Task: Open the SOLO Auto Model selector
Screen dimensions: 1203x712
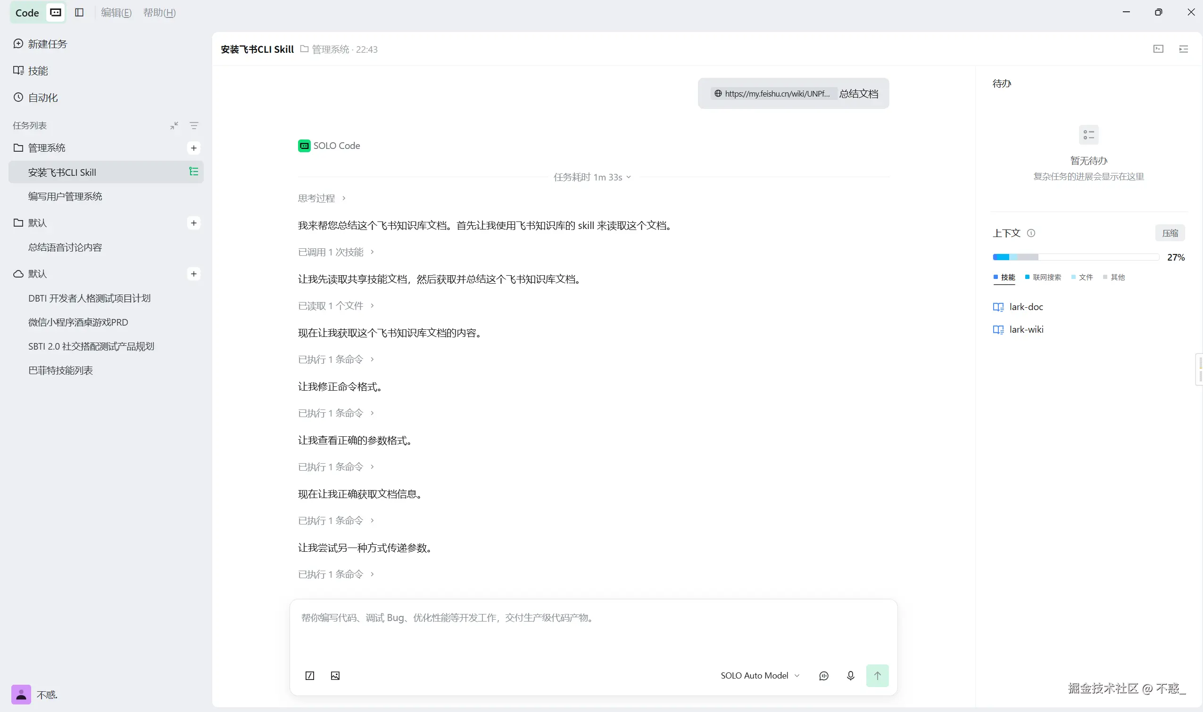Action: pyautogui.click(x=760, y=676)
